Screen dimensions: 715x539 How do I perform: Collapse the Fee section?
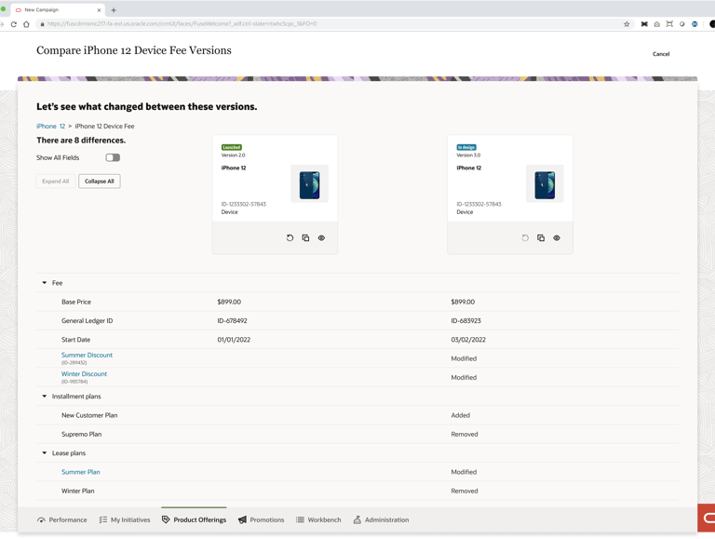(x=45, y=283)
